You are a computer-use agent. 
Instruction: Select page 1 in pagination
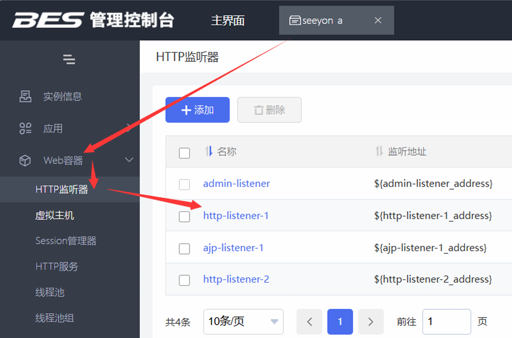click(340, 321)
